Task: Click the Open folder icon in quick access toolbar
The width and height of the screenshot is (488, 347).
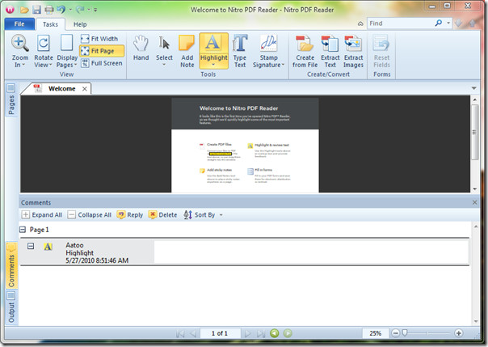Action: tap(24, 10)
